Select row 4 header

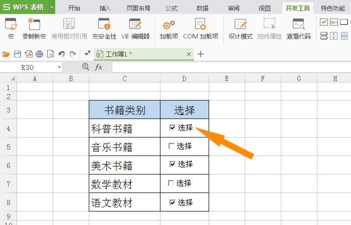(x=9, y=128)
